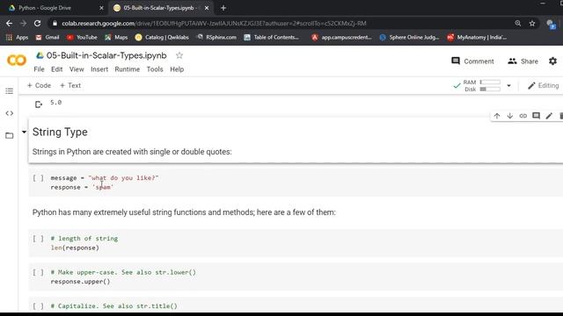Open the app.campuscredent bookmark
Viewport: 563px width, 316px height.
tap(341, 37)
